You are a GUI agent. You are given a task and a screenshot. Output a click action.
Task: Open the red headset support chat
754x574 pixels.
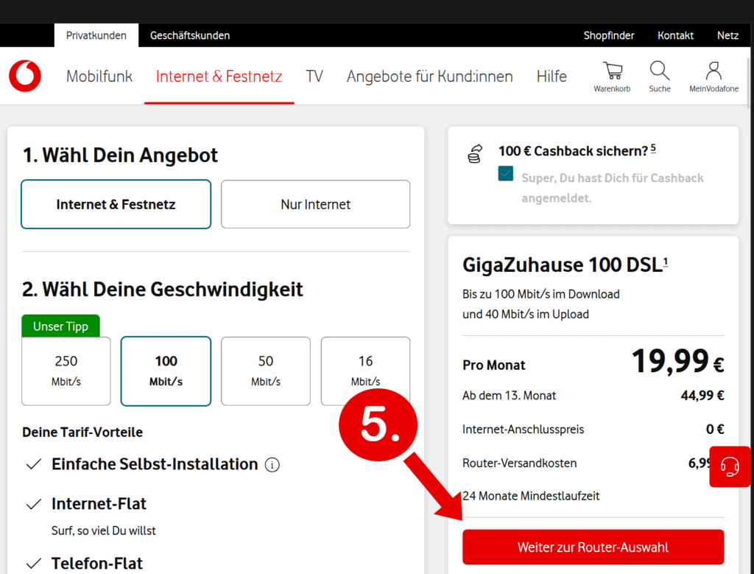[730, 466]
